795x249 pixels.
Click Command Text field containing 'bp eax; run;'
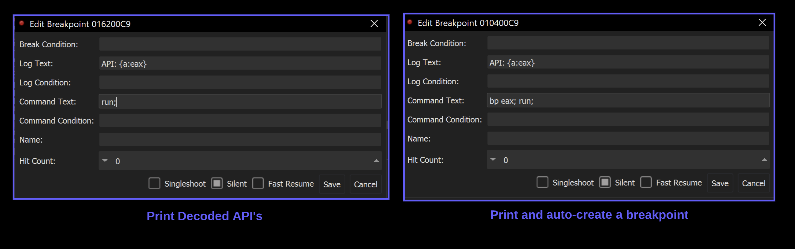click(x=628, y=100)
